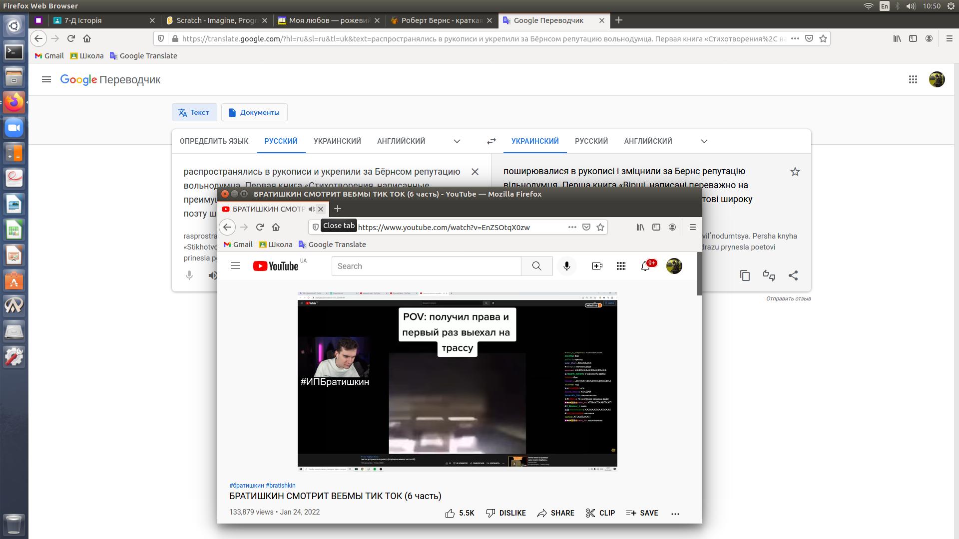Click YouTube voice search microphone icon
The height and width of the screenshot is (539, 959).
566,266
